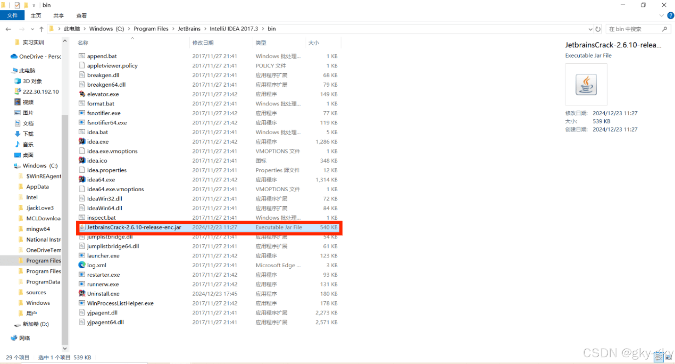This screenshot has width=675, height=364.
Task: Open the help question mark icon
Action: tap(671, 15)
